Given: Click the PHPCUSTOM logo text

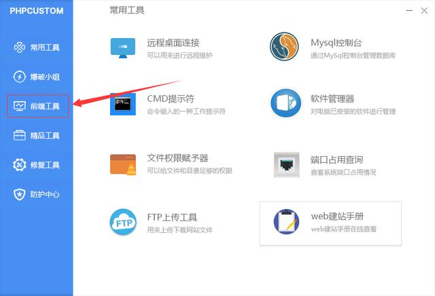Looking at the screenshot, I should click(37, 11).
